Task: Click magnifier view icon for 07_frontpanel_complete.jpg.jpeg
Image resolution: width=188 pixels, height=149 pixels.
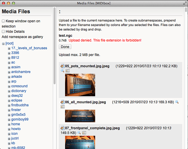Action: click(x=79, y=133)
